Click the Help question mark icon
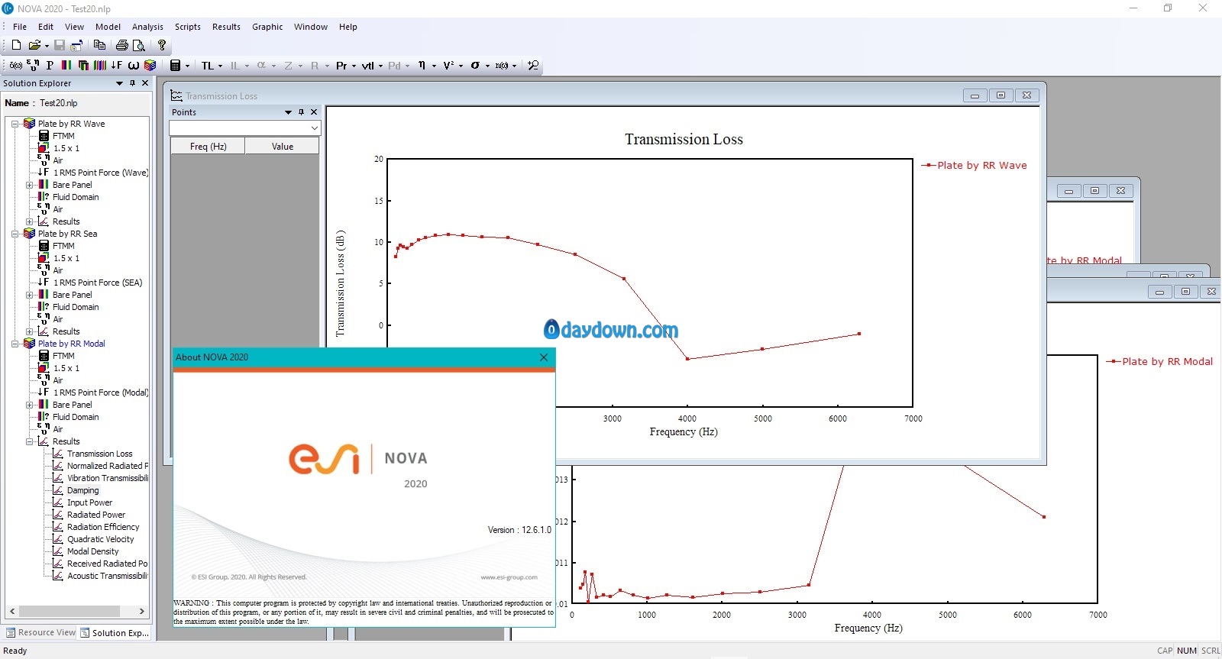The image size is (1222, 659). pyautogui.click(x=162, y=45)
